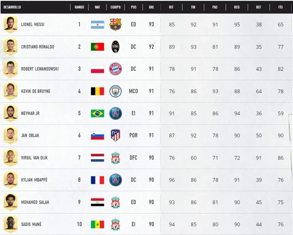Click the Senegal flag icon
Screen dimensions: 293x235
tap(97, 224)
